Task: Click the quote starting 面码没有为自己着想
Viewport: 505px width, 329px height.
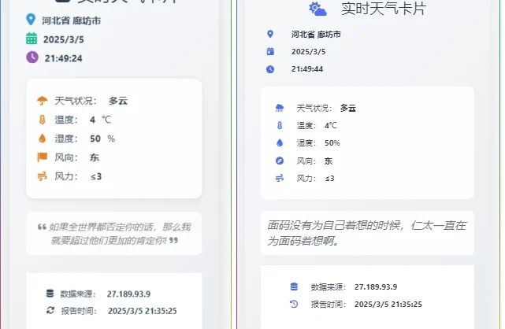Action: click(x=366, y=233)
